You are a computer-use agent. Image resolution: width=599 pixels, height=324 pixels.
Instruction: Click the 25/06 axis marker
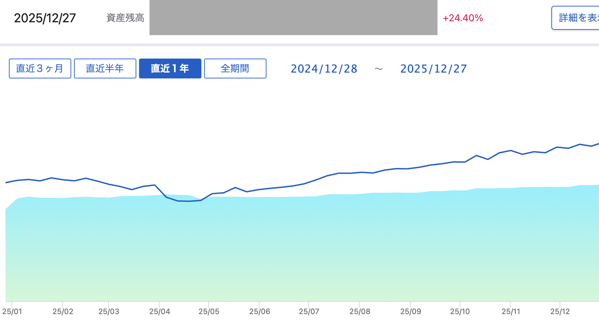point(260,311)
